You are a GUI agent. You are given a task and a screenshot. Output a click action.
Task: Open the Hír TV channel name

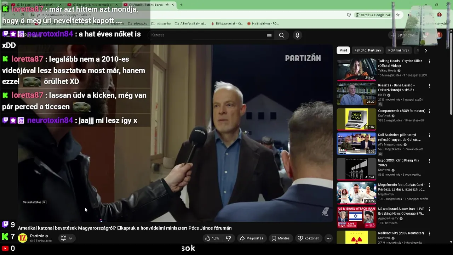(x=382, y=95)
